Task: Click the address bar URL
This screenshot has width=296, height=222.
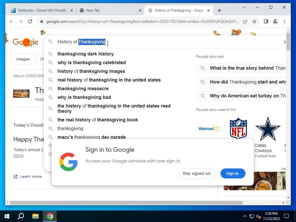Action: tap(143, 21)
